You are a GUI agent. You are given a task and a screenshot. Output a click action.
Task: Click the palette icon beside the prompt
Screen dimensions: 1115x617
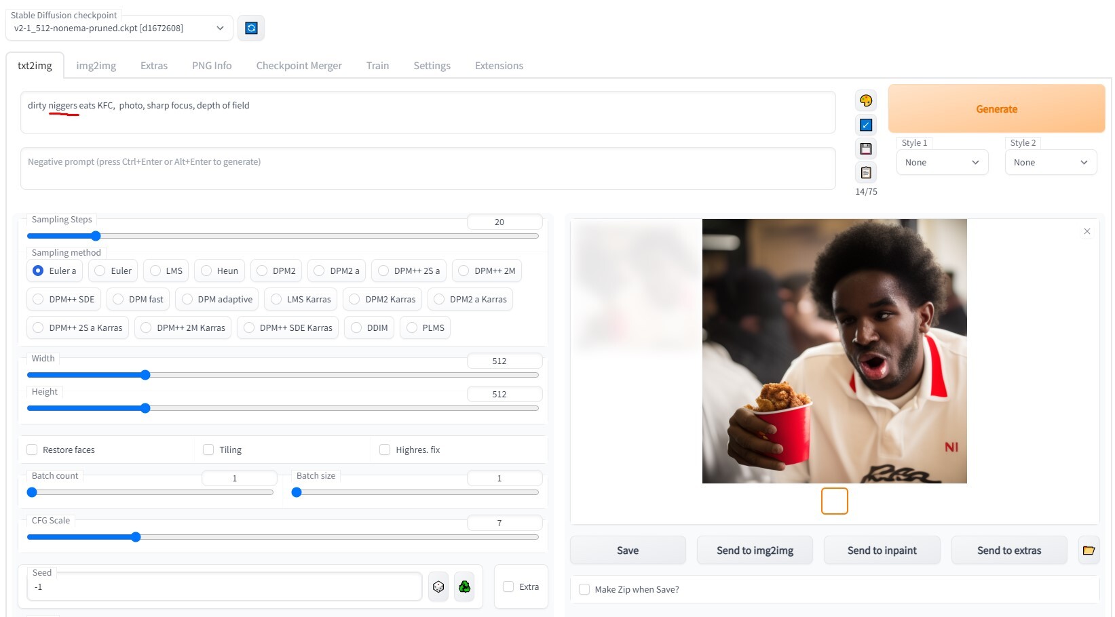pos(865,101)
